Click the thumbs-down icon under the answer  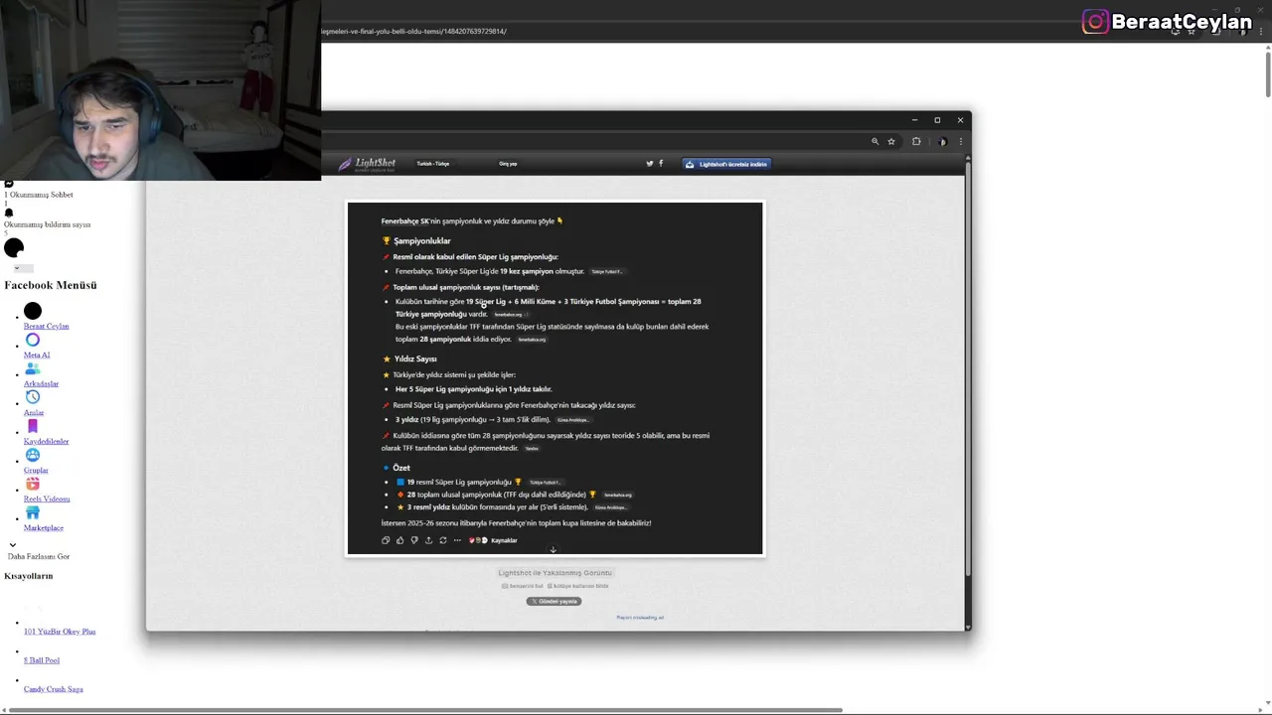414,540
